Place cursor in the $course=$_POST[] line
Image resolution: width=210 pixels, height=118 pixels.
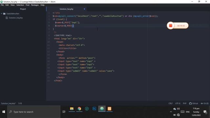pyautogui.click(x=64, y=26)
